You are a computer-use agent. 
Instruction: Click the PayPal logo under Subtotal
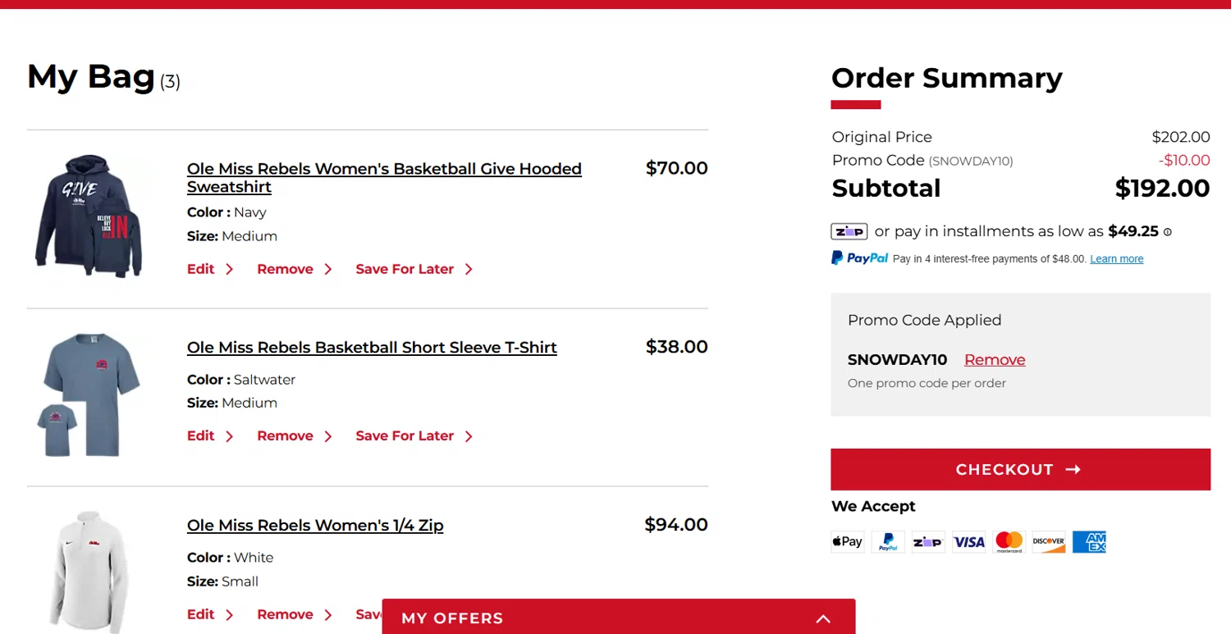pyautogui.click(x=859, y=258)
